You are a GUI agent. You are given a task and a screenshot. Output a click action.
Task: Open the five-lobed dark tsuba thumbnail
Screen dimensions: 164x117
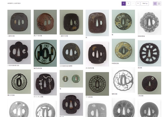click(19, 52)
